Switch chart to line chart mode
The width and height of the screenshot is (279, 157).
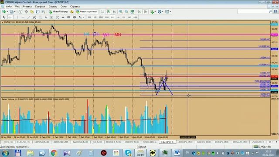pyautogui.click(x=114, y=12)
